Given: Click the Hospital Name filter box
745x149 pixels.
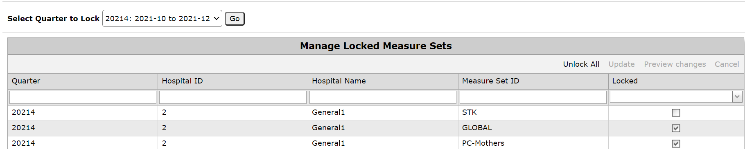Looking at the screenshot, I should [x=383, y=97].
